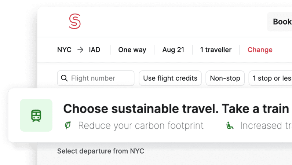Click the red Change link
292x165 pixels.
[x=260, y=50]
